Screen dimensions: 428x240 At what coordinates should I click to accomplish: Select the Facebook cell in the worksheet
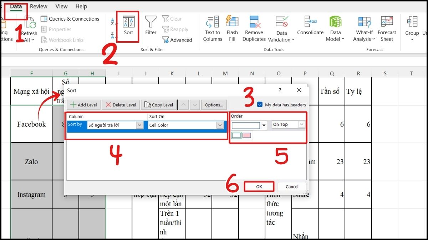(31, 124)
